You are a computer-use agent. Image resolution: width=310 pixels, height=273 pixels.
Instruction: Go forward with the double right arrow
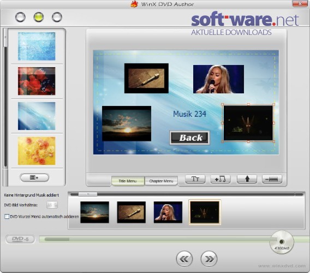point(209,259)
